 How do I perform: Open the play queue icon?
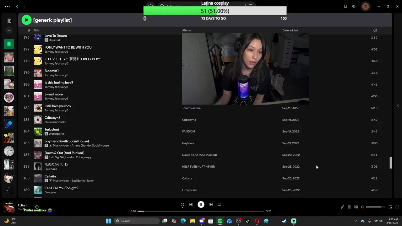click(x=349, y=207)
